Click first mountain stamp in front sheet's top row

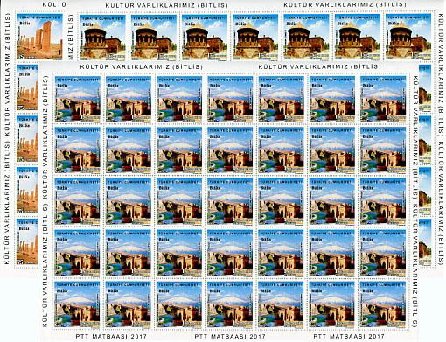[x=77, y=99]
